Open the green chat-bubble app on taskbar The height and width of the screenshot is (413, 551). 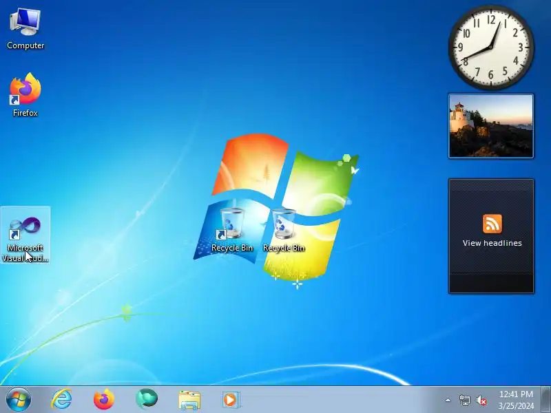(x=147, y=399)
